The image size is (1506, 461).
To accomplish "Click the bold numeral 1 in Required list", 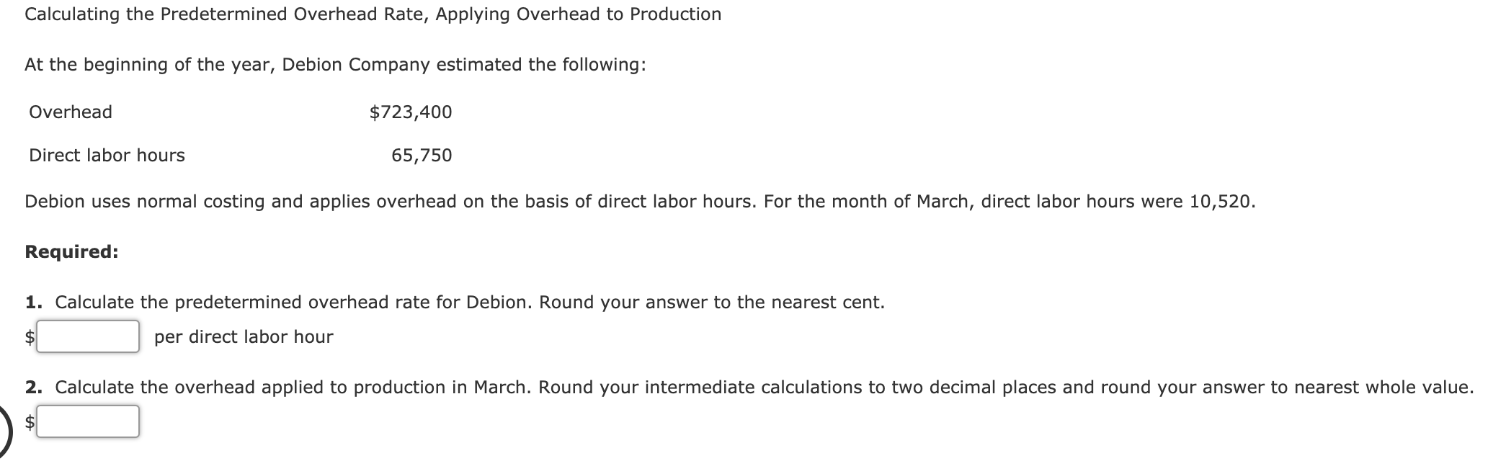I will pos(32,303).
